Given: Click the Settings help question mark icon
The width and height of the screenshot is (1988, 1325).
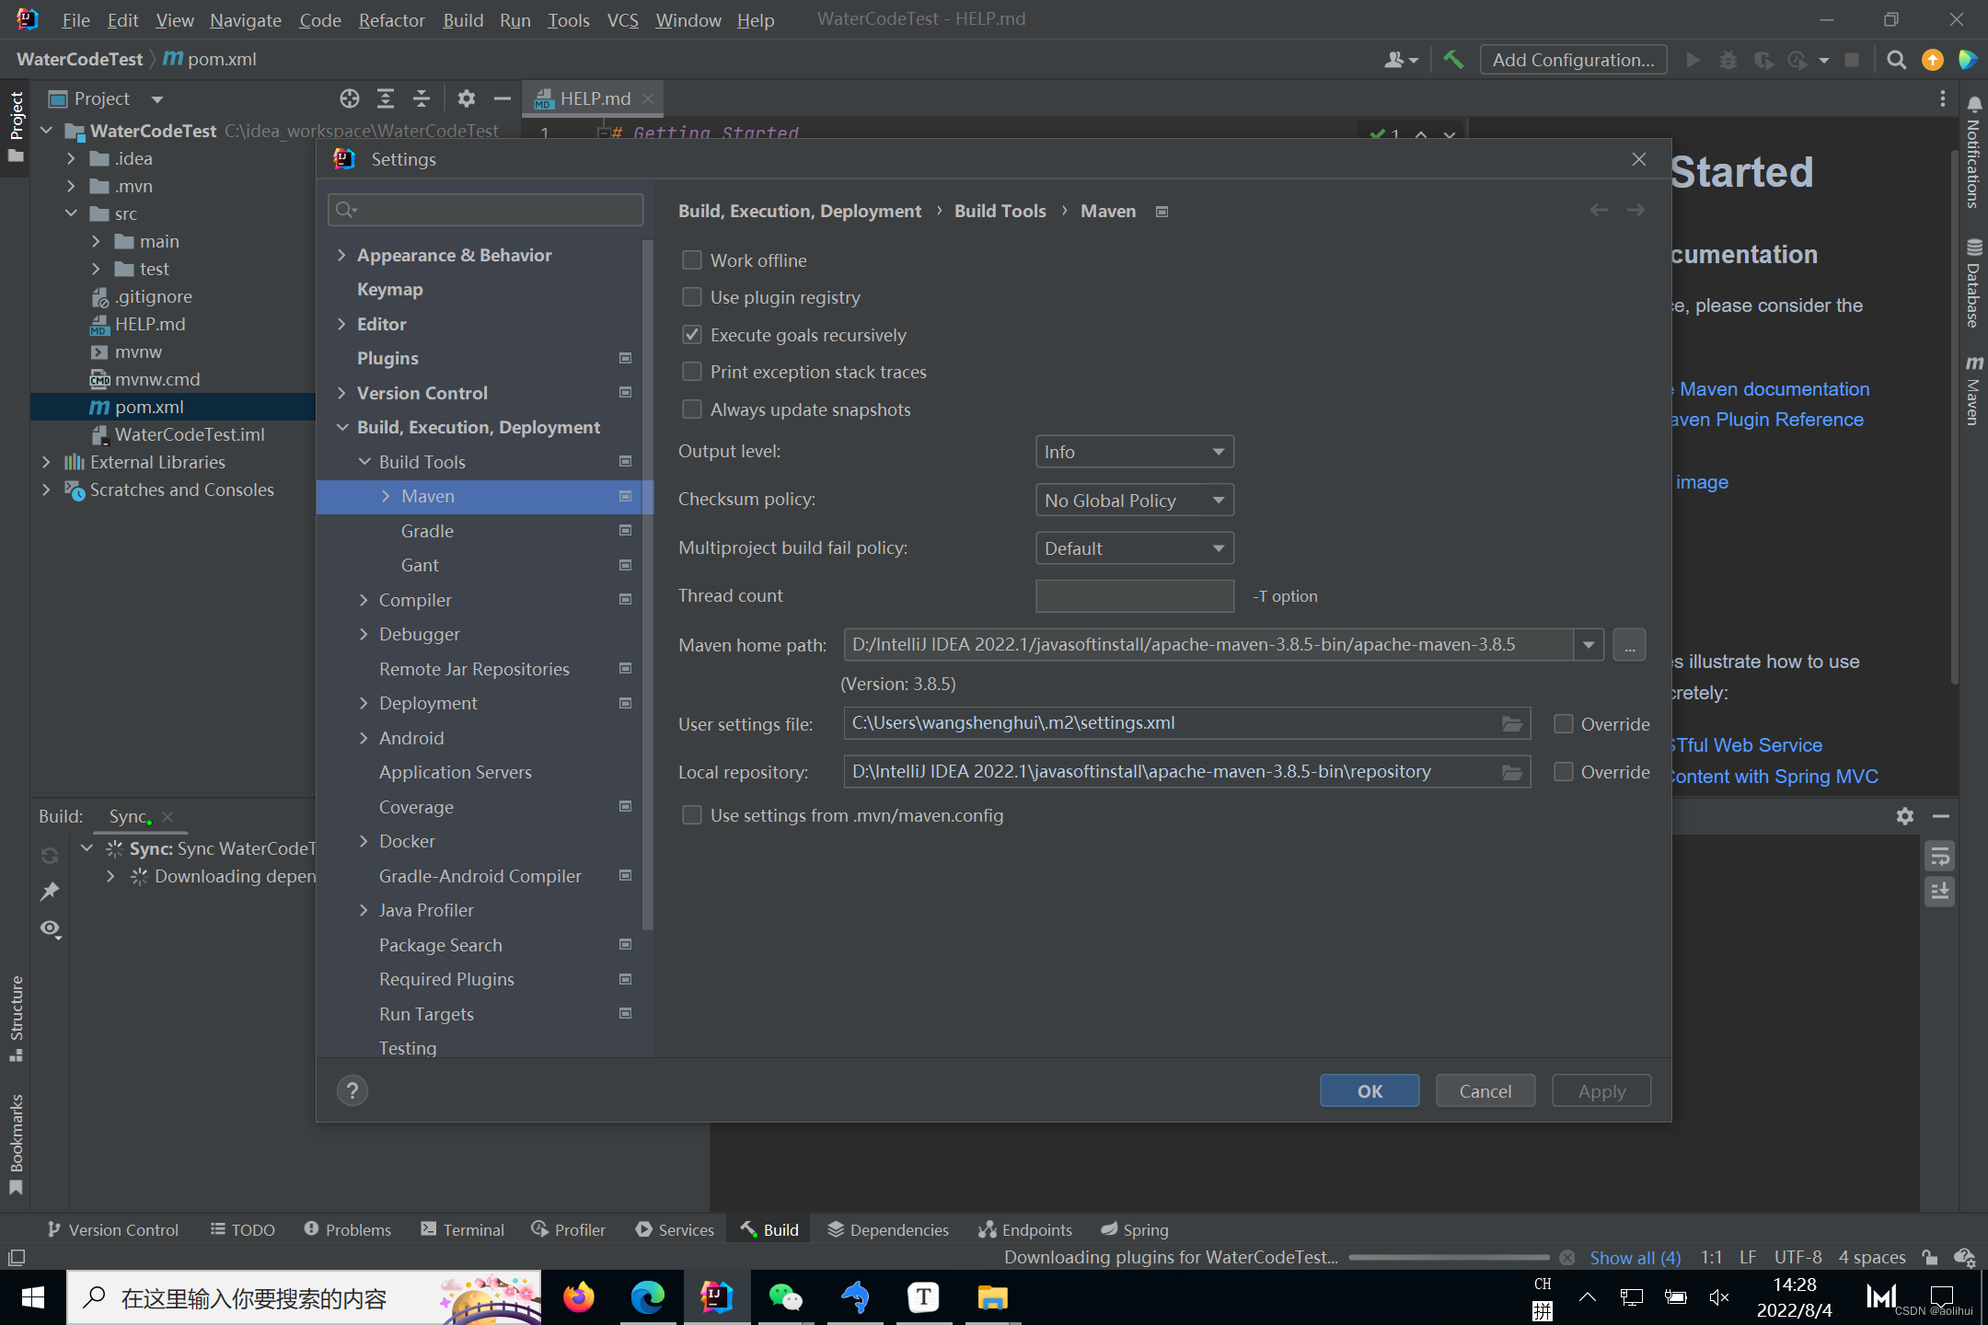Looking at the screenshot, I should tap(352, 1090).
